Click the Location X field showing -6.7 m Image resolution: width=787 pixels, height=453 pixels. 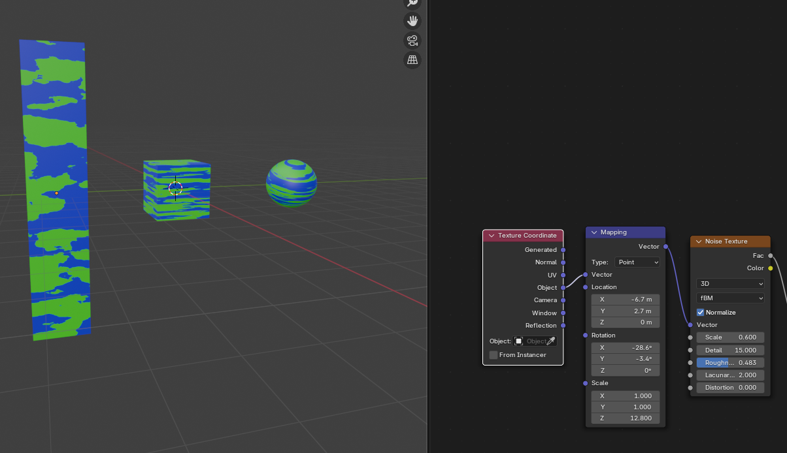coord(626,300)
